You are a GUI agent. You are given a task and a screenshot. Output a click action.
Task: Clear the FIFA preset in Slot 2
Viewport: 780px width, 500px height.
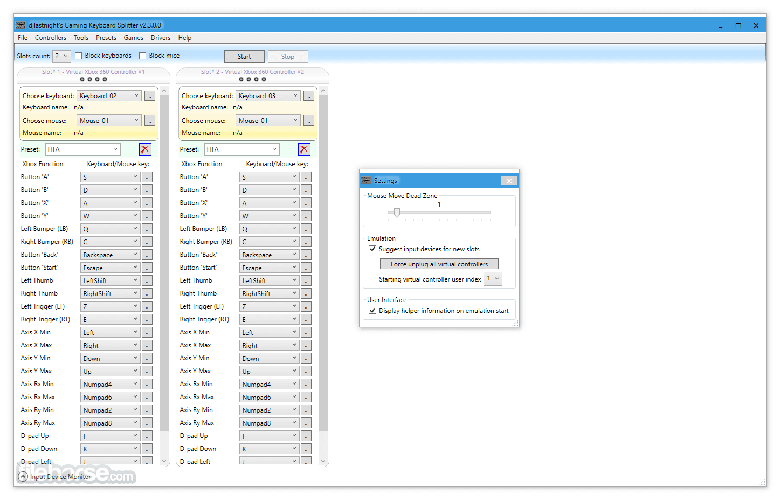304,149
